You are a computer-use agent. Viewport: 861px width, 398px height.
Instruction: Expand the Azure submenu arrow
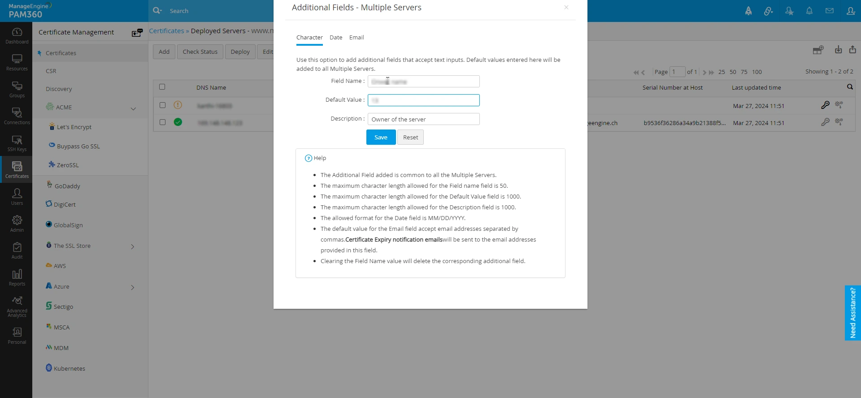click(133, 287)
